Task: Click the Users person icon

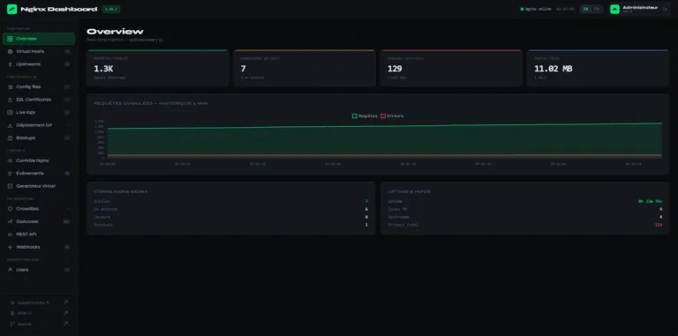Action: click(11, 270)
